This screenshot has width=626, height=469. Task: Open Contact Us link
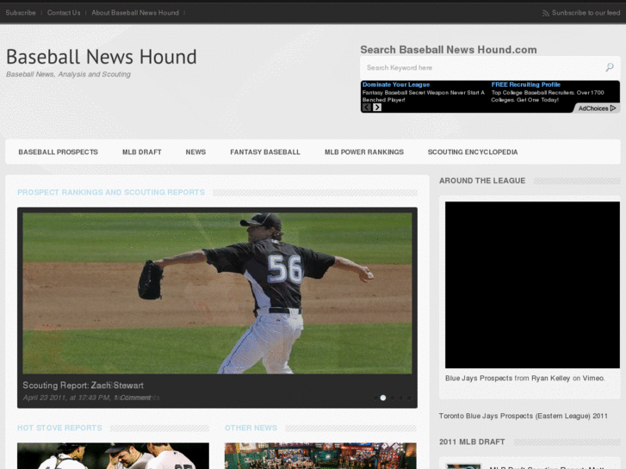pos(64,13)
